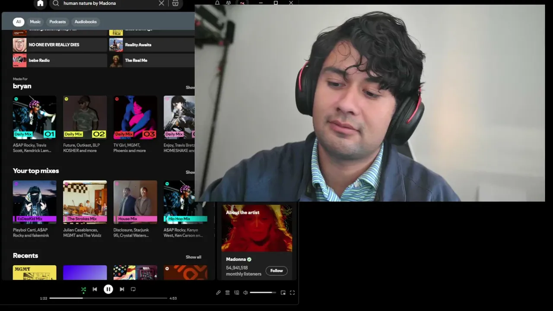
Task: Skip to the next track
Action: point(122,289)
